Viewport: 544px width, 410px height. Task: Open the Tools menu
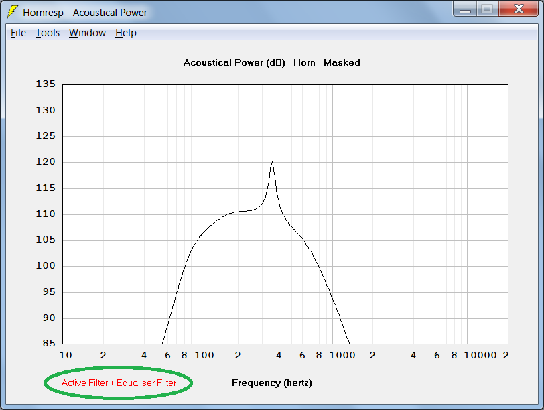click(48, 33)
